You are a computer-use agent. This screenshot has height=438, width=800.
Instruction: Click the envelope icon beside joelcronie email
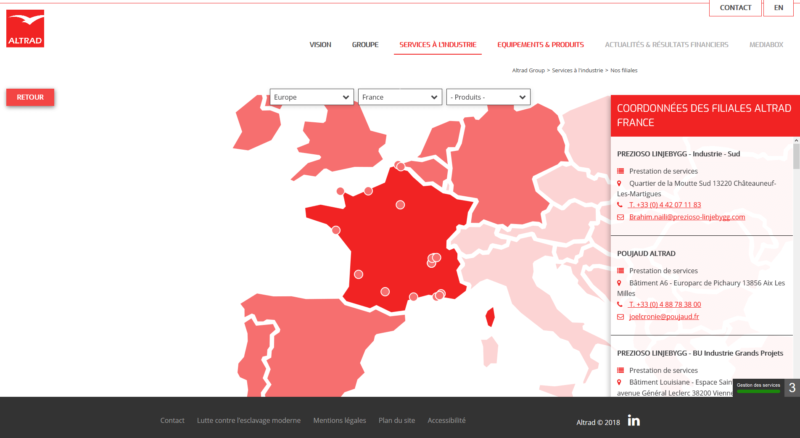(x=620, y=317)
